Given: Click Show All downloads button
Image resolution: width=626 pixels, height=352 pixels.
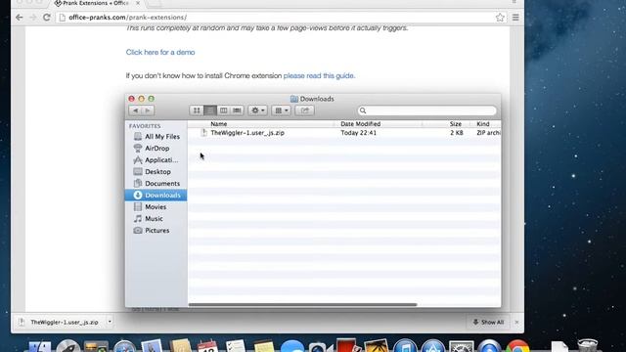Looking at the screenshot, I should [x=488, y=322].
